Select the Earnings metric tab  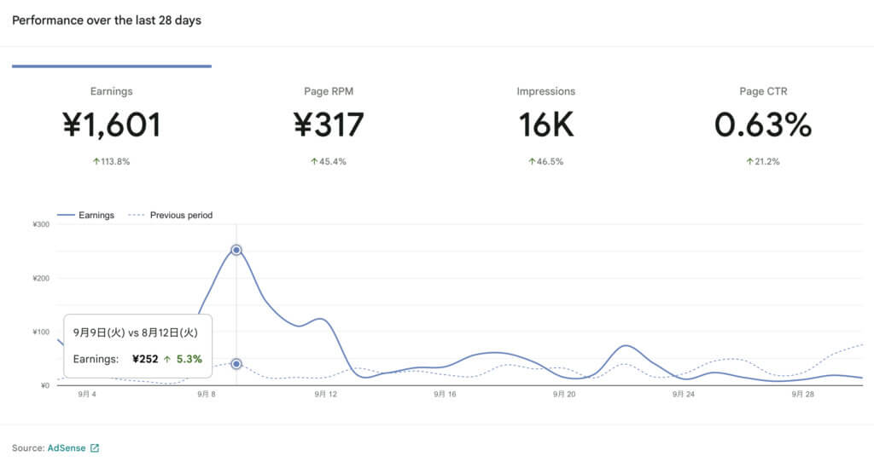coord(111,124)
